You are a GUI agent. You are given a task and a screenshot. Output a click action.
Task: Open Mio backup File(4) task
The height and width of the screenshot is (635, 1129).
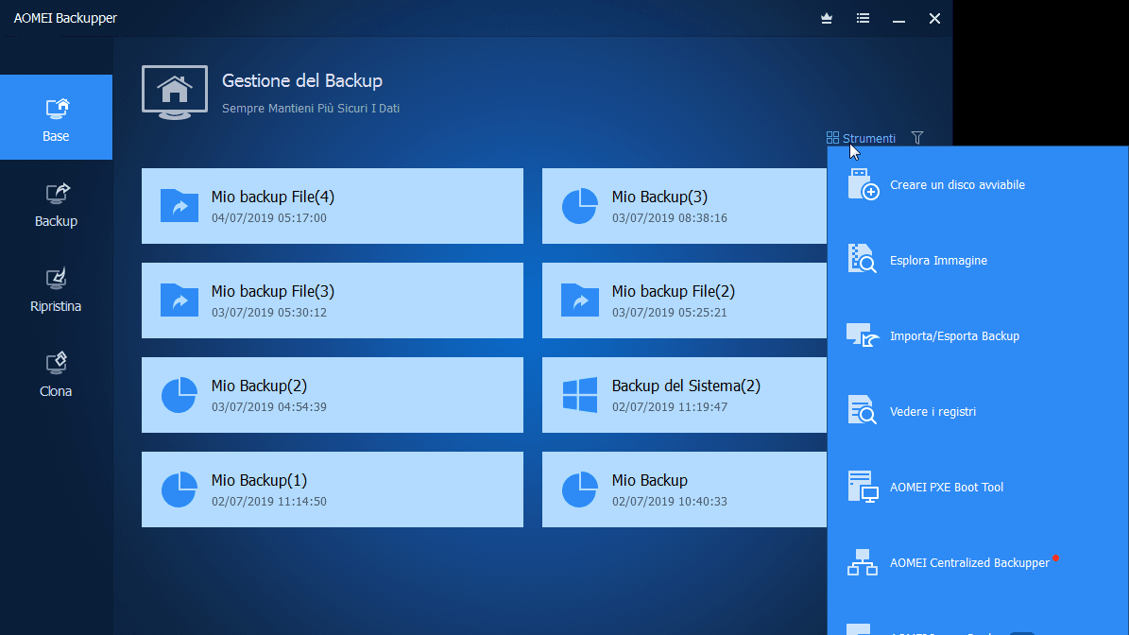[332, 206]
